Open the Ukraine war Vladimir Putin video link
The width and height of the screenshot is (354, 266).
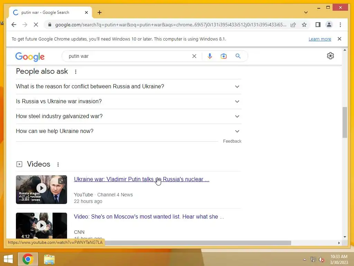tap(141, 179)
